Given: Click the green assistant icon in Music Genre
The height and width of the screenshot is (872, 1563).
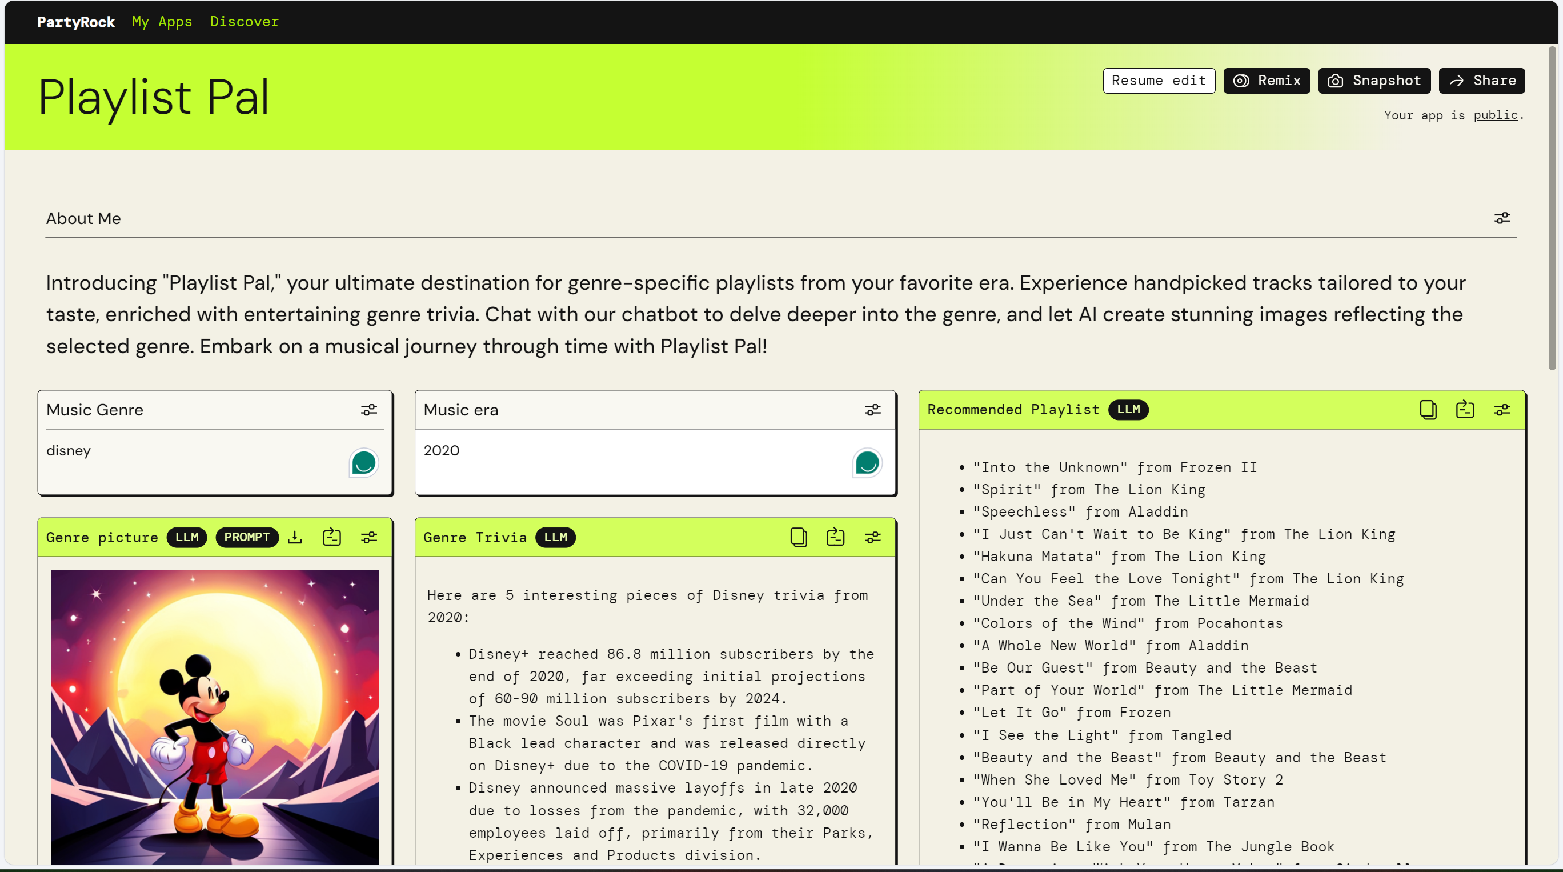Looking at the screenshot, I should (363, 463).
